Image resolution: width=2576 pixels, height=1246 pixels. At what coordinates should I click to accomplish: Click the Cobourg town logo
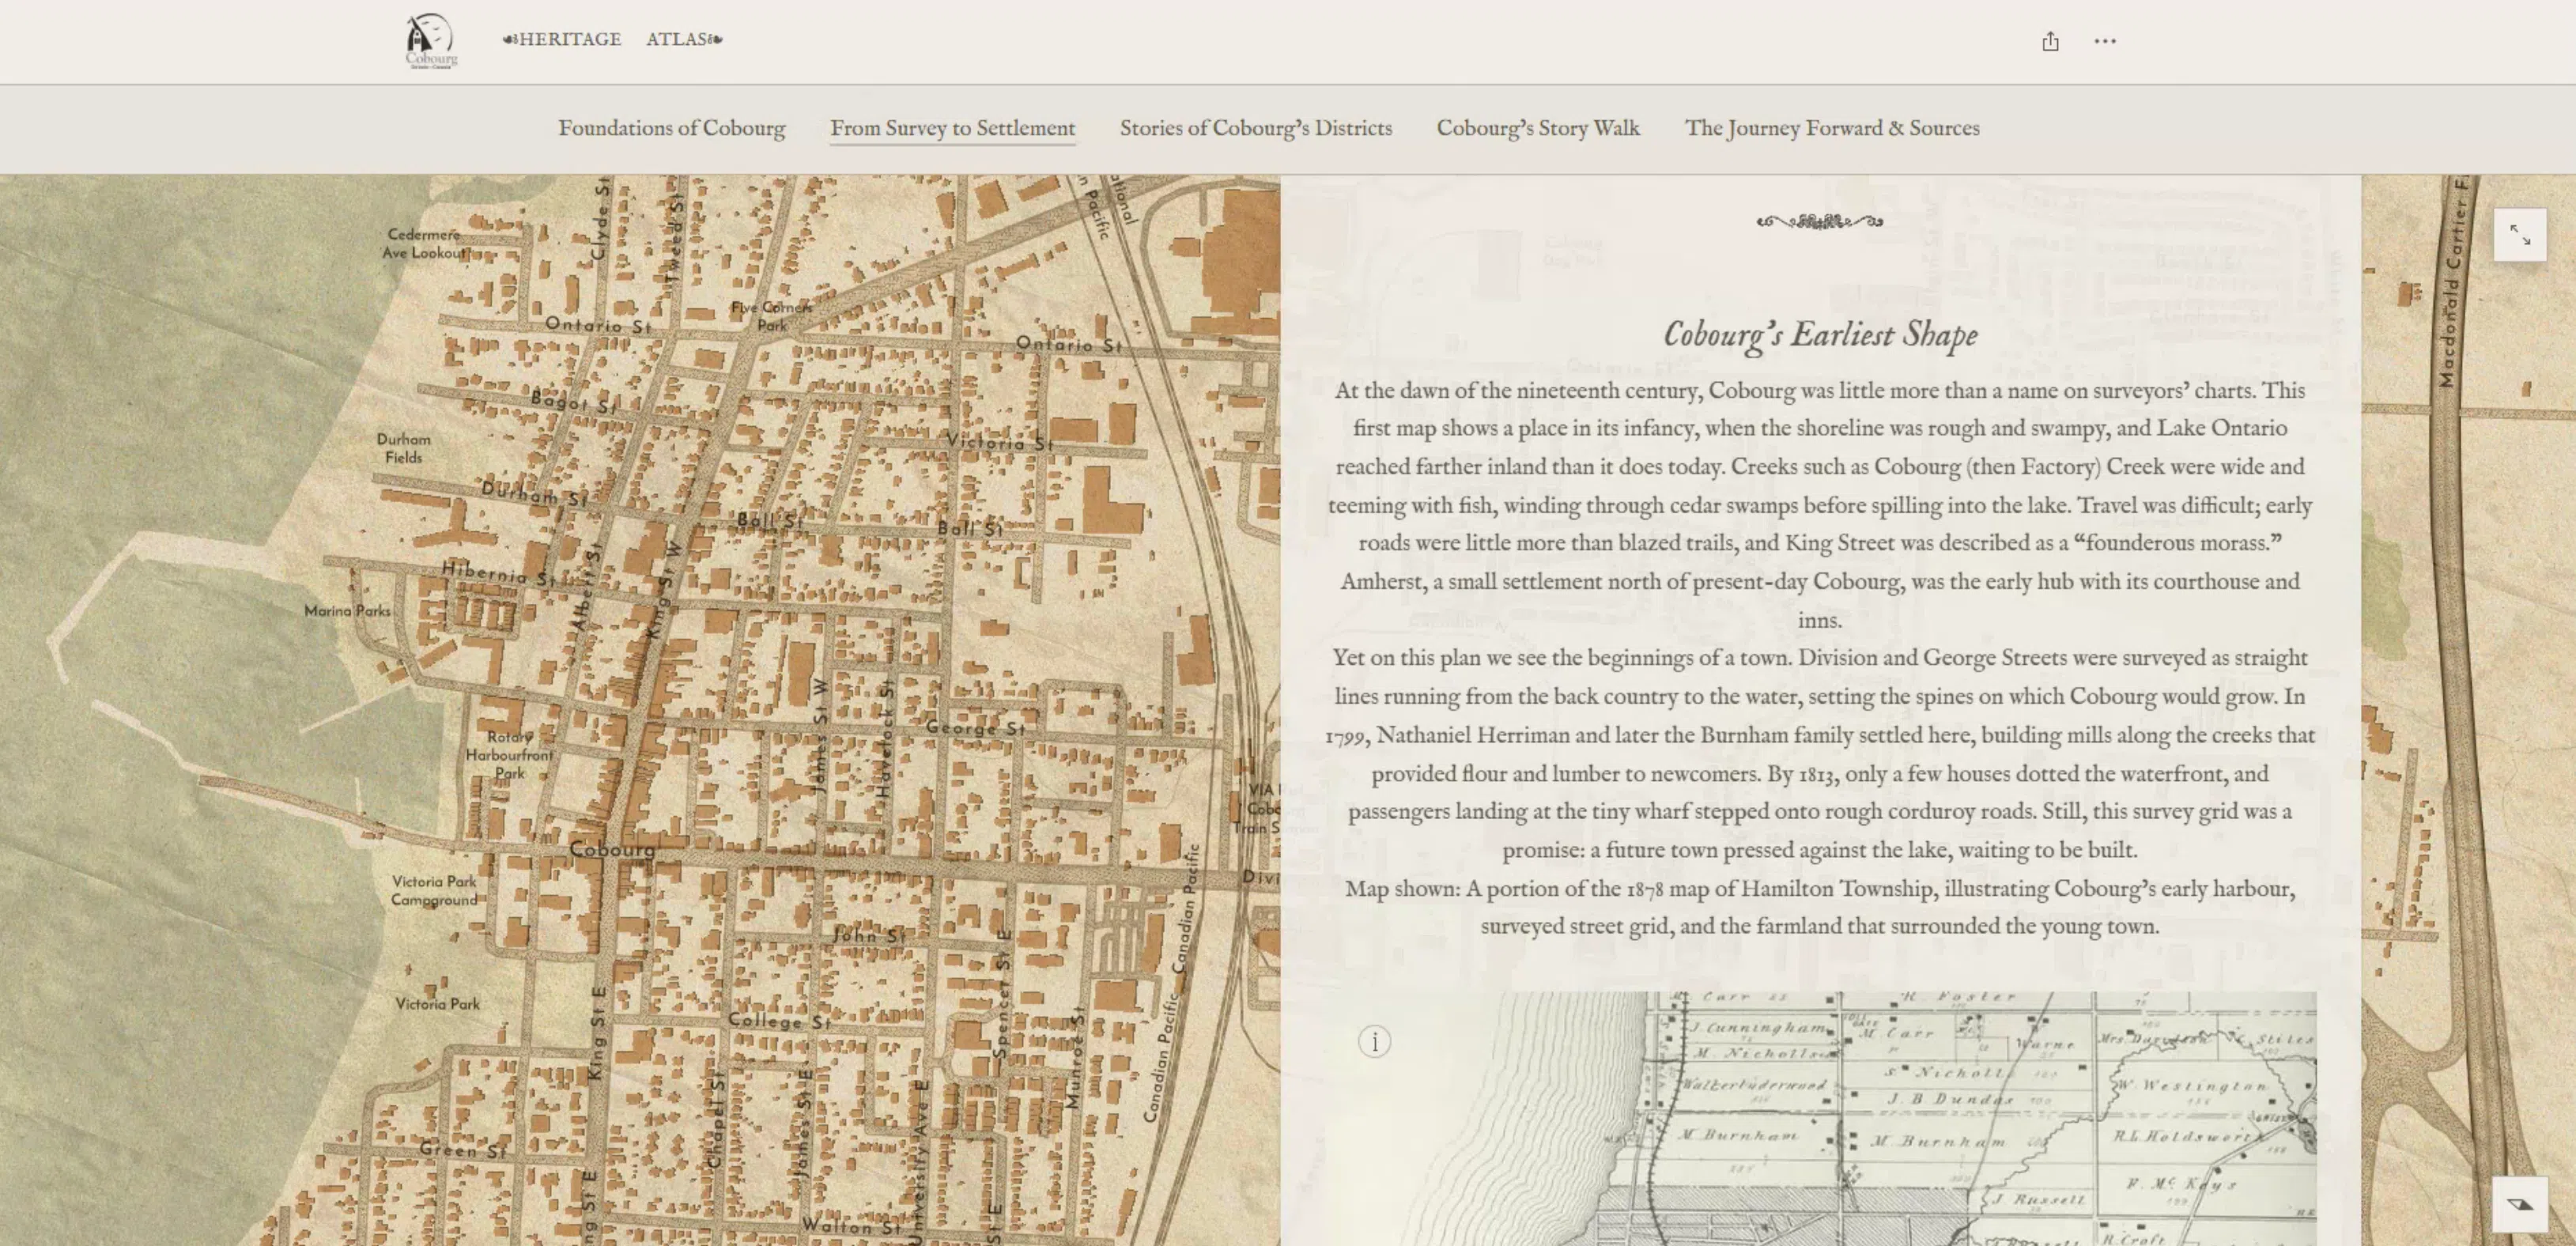click(x=431, y=41)
